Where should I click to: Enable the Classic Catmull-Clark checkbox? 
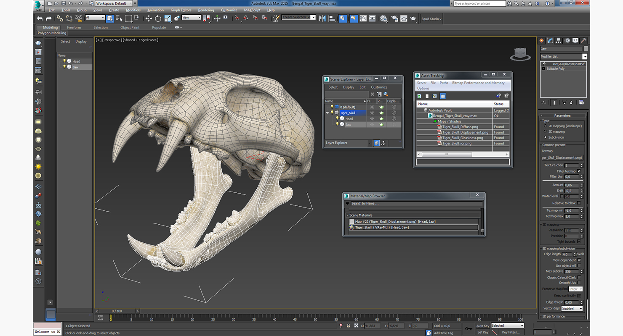(579, 277)
